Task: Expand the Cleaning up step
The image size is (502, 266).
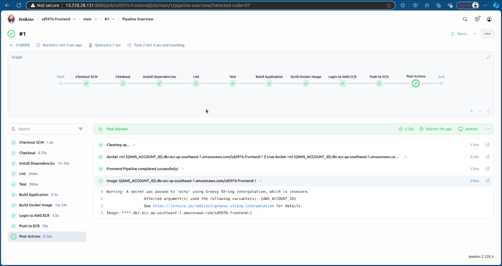Action: point(134,145)
